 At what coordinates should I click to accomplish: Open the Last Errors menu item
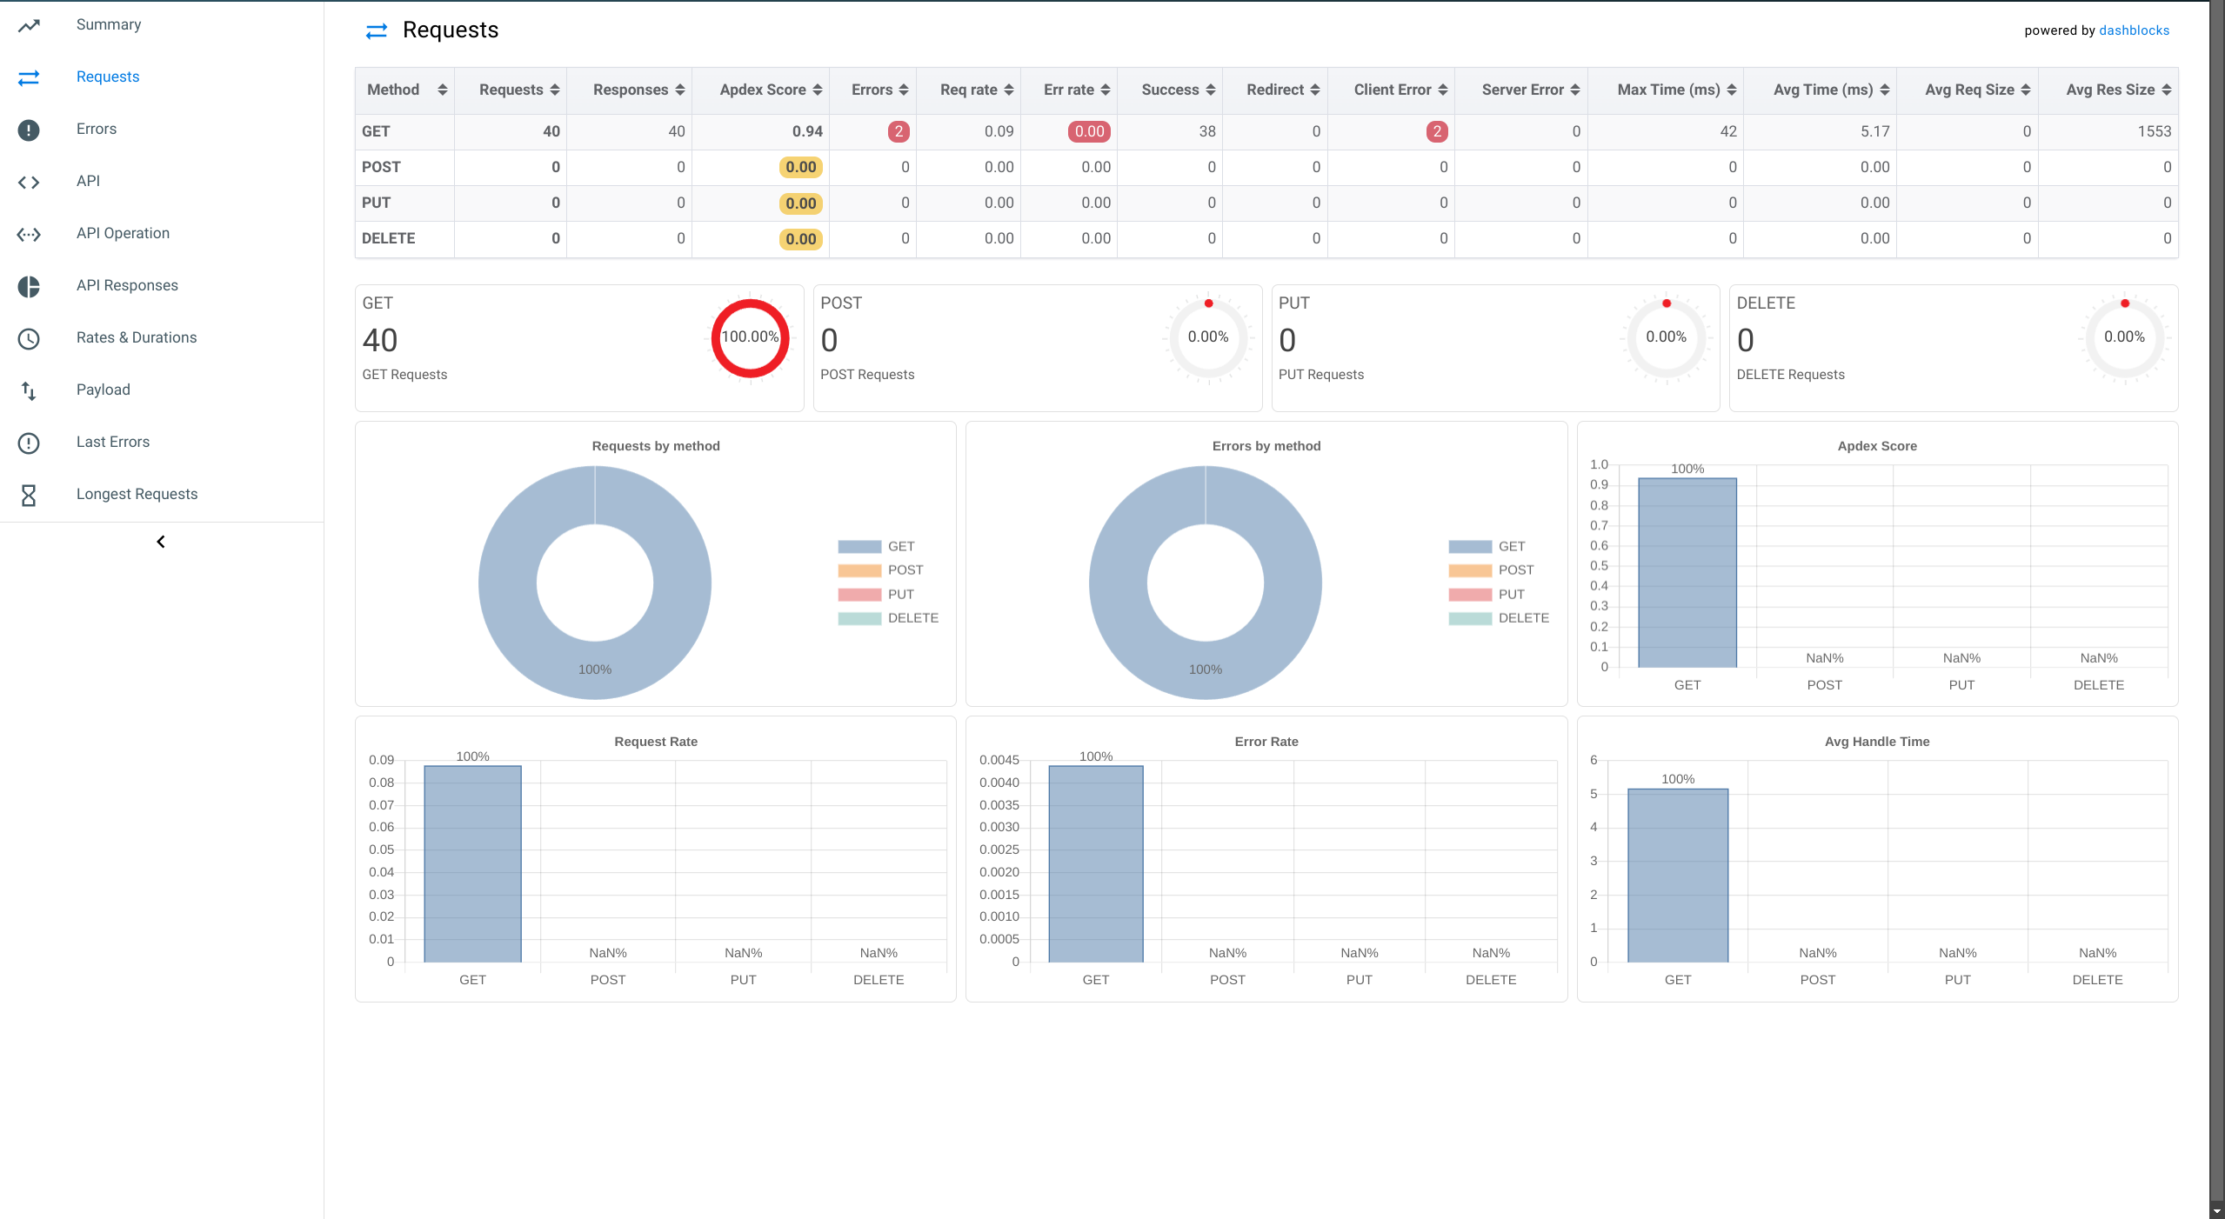pyautogui.click(x=113, y=442)
